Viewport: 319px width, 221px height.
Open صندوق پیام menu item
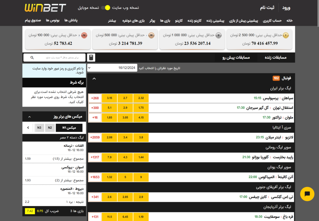[33, 20]
